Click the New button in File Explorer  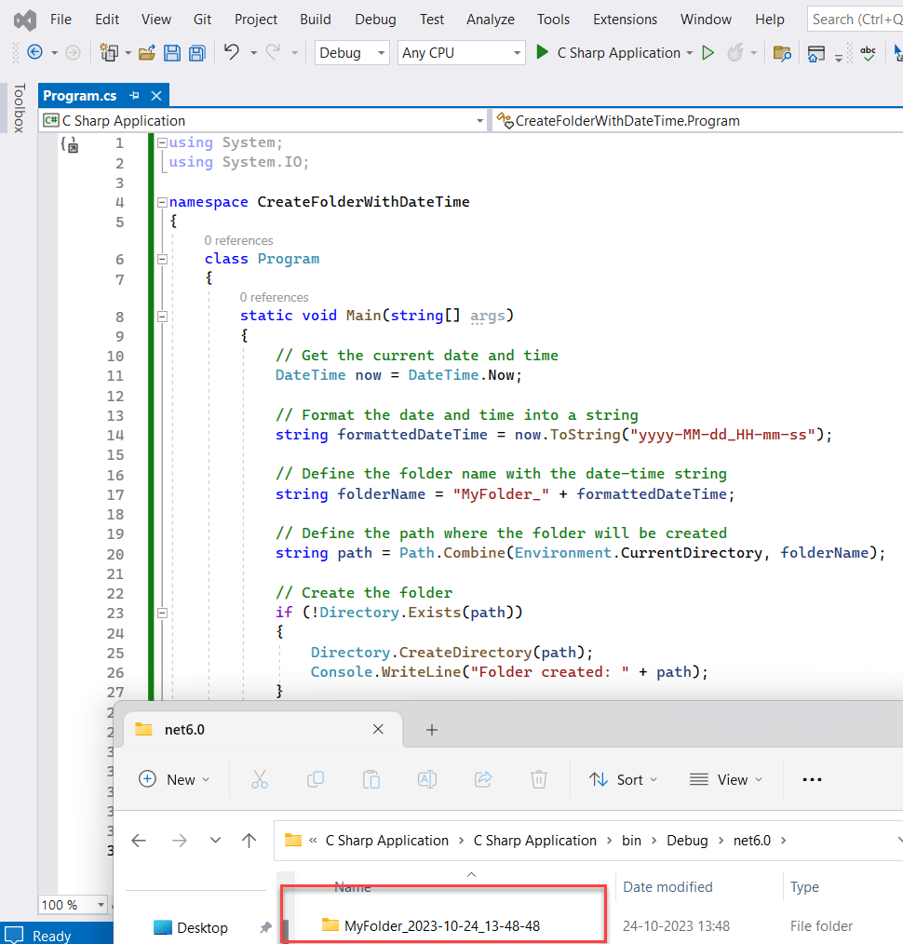pyautogui.click(x=174, y=779)
